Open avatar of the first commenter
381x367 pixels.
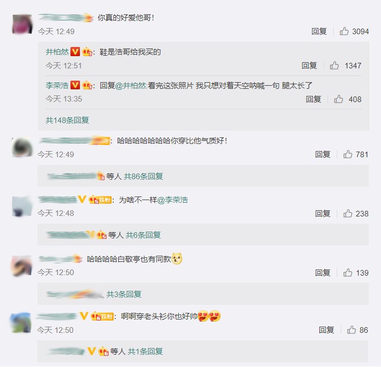click(22, 24)
